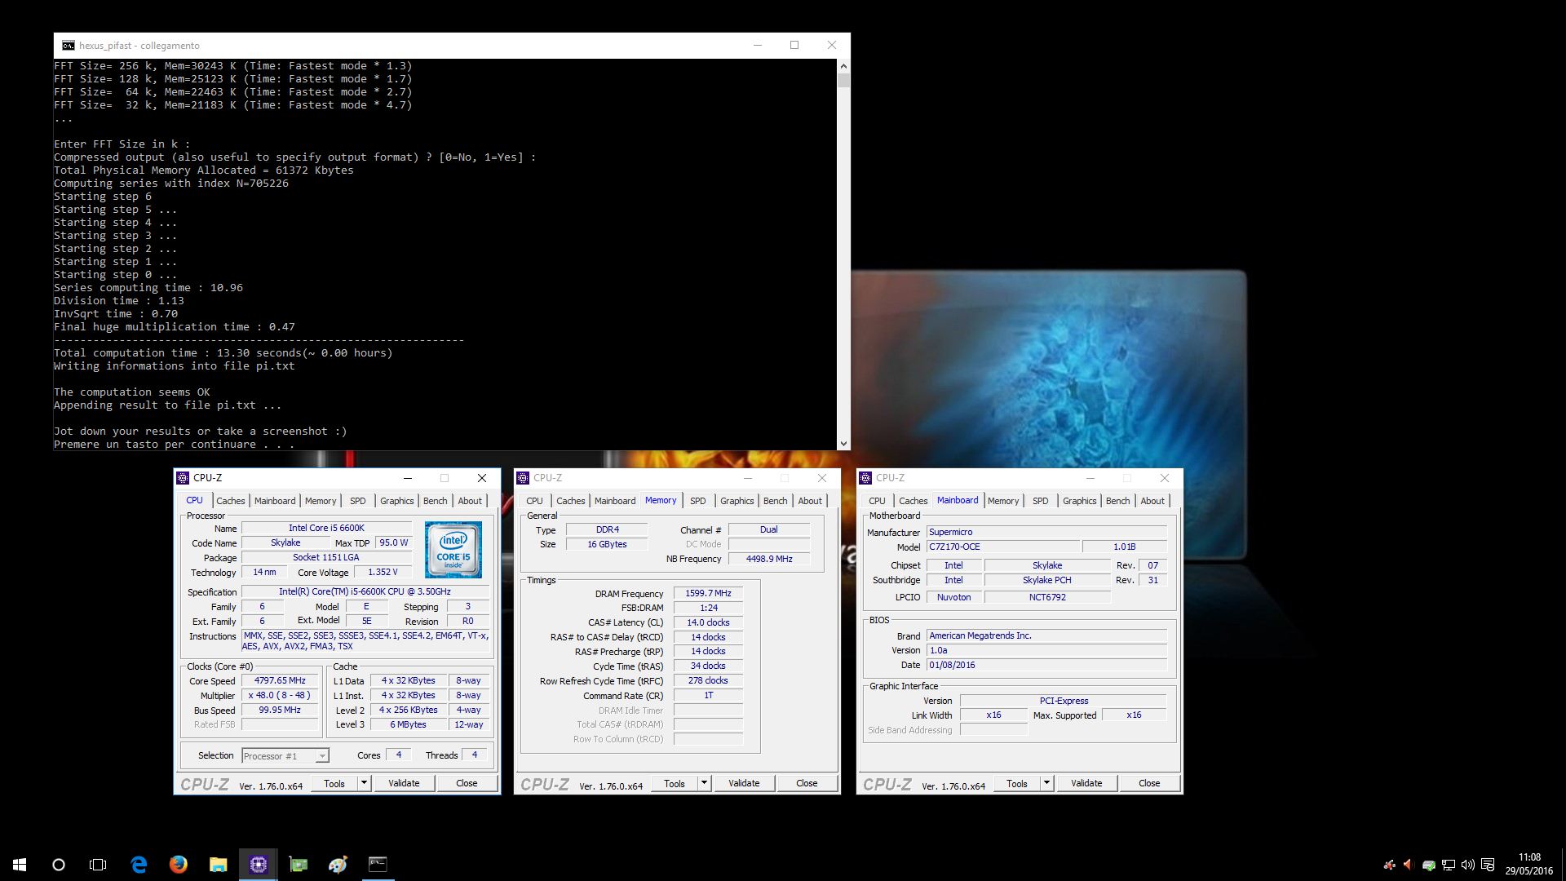Click the console vertical scrollbar thumb

coord(843,80)
